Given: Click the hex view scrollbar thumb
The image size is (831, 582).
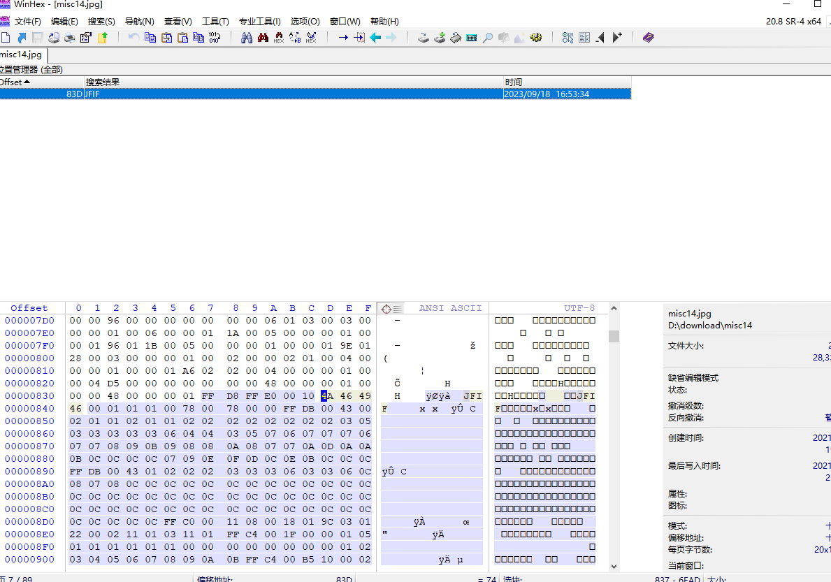Looking at the screenshot, I should pyautogui.click(x=614, y=336).
